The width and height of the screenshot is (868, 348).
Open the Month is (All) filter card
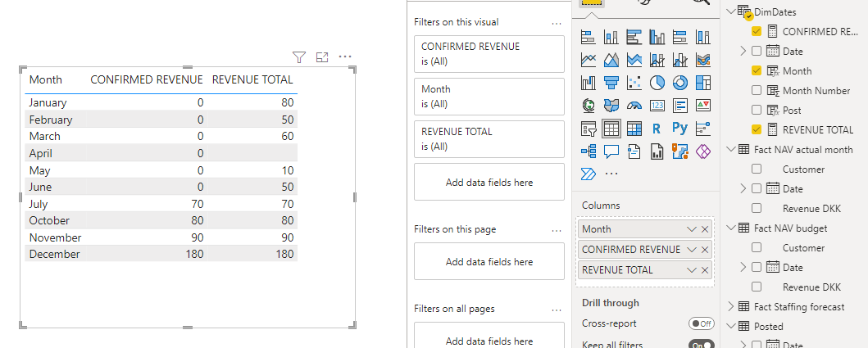pyautogui.click(x=489, y=97)
